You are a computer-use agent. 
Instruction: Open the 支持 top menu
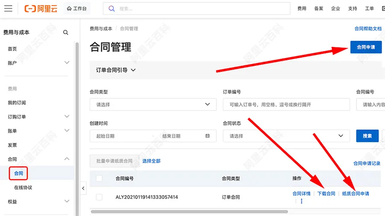352,9
